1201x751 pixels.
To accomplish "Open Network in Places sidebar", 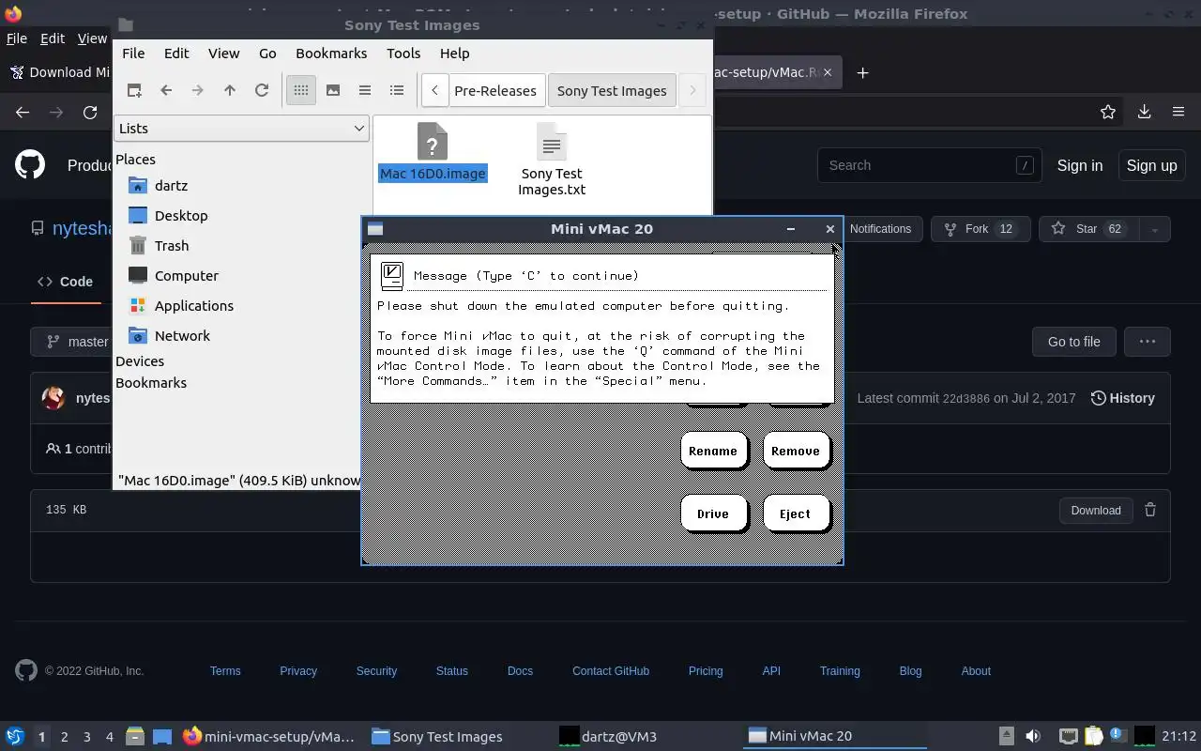I will click(182, 336).
